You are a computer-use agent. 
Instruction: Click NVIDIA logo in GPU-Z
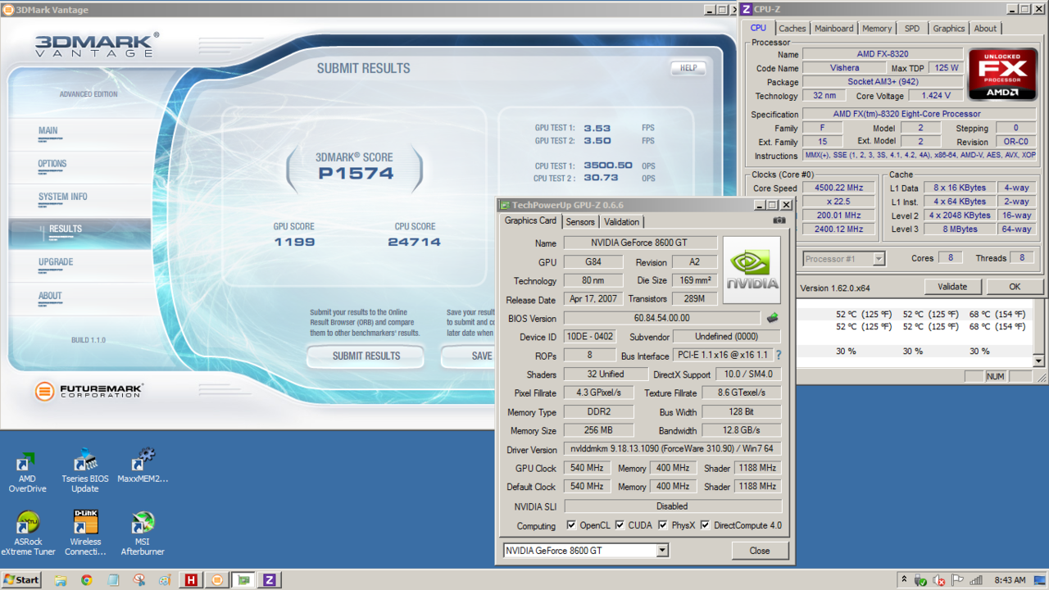752,270
